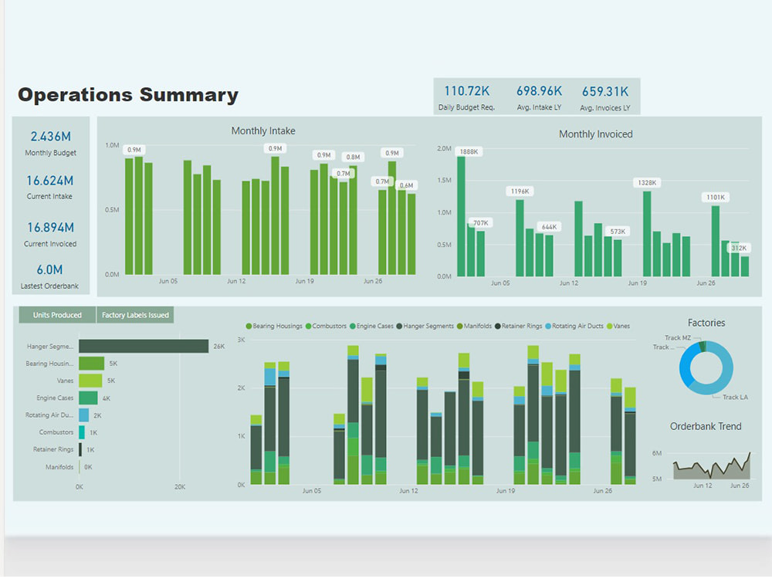772x579 pixels.
Task: Switch to the Units Produced tab
Action: click(57, 315)
